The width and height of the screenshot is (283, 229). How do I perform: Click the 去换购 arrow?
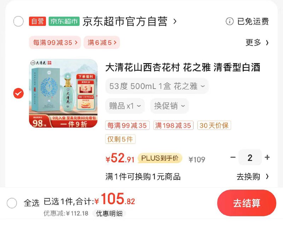click(267, 177)
